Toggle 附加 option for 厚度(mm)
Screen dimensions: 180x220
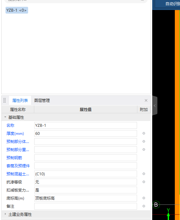point(144,133)
